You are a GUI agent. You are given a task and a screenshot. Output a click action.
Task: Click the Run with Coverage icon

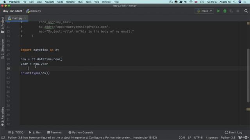(x=231, y=11)
